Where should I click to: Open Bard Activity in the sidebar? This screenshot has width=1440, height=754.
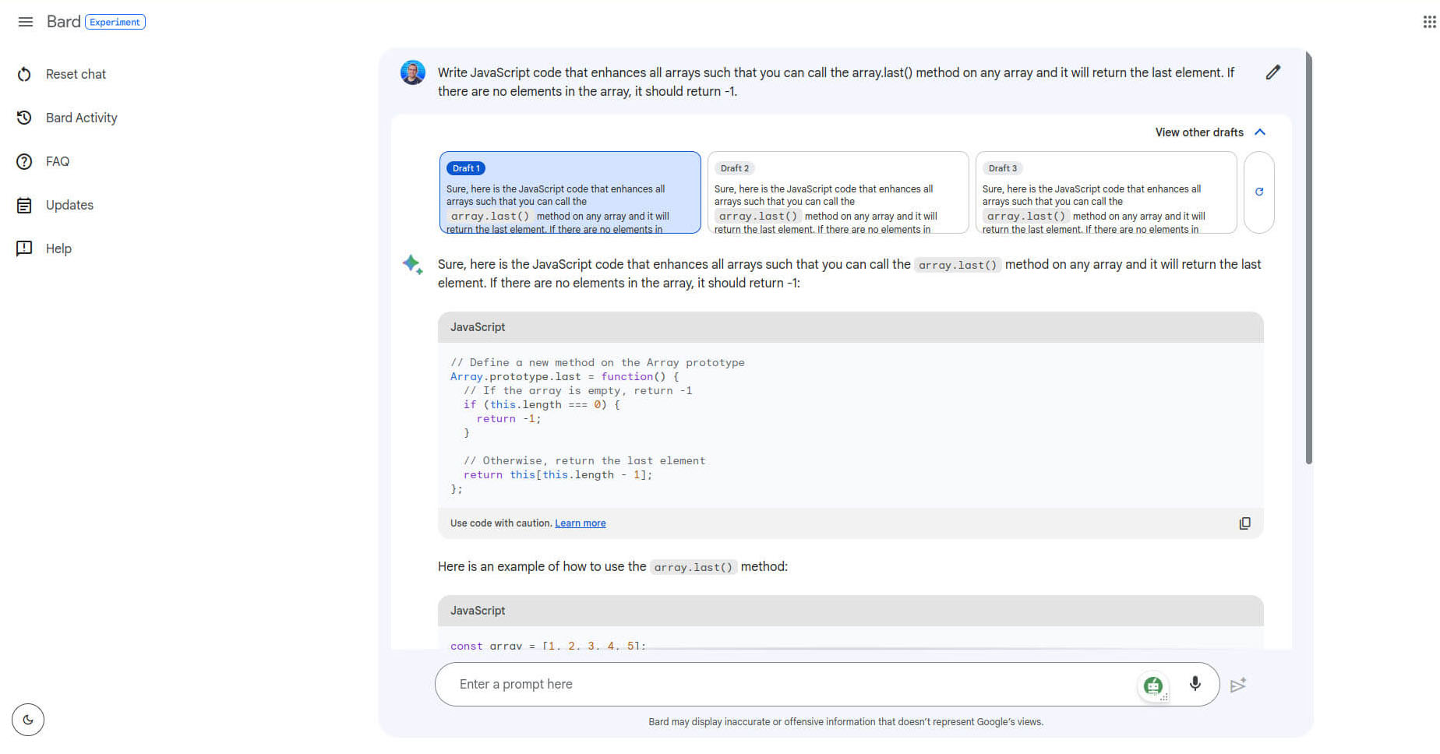click(82, 118)
